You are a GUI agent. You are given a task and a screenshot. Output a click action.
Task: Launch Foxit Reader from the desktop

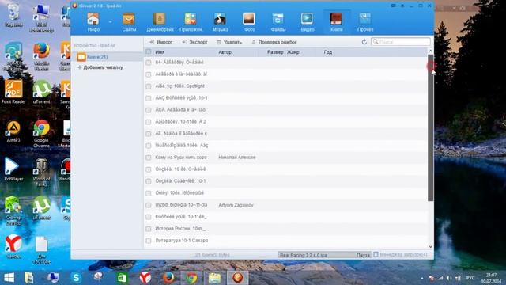13,92
